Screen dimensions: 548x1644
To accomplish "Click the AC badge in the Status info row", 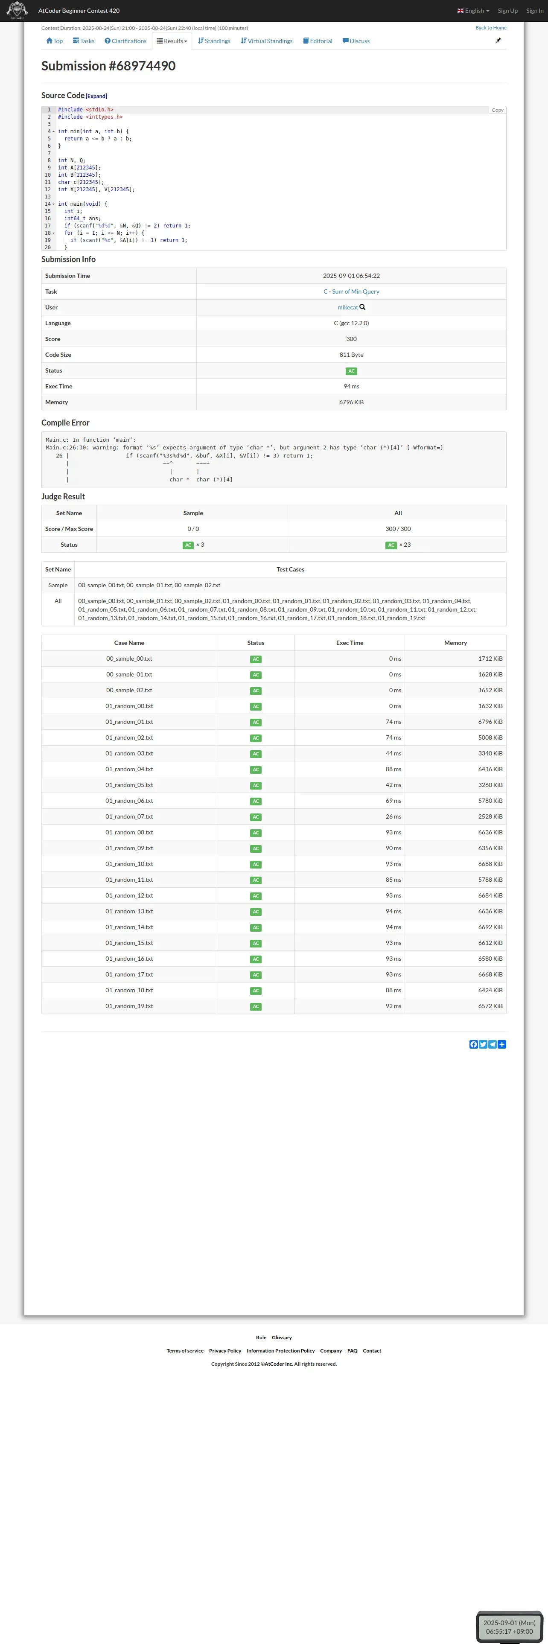I will (352, 371).
